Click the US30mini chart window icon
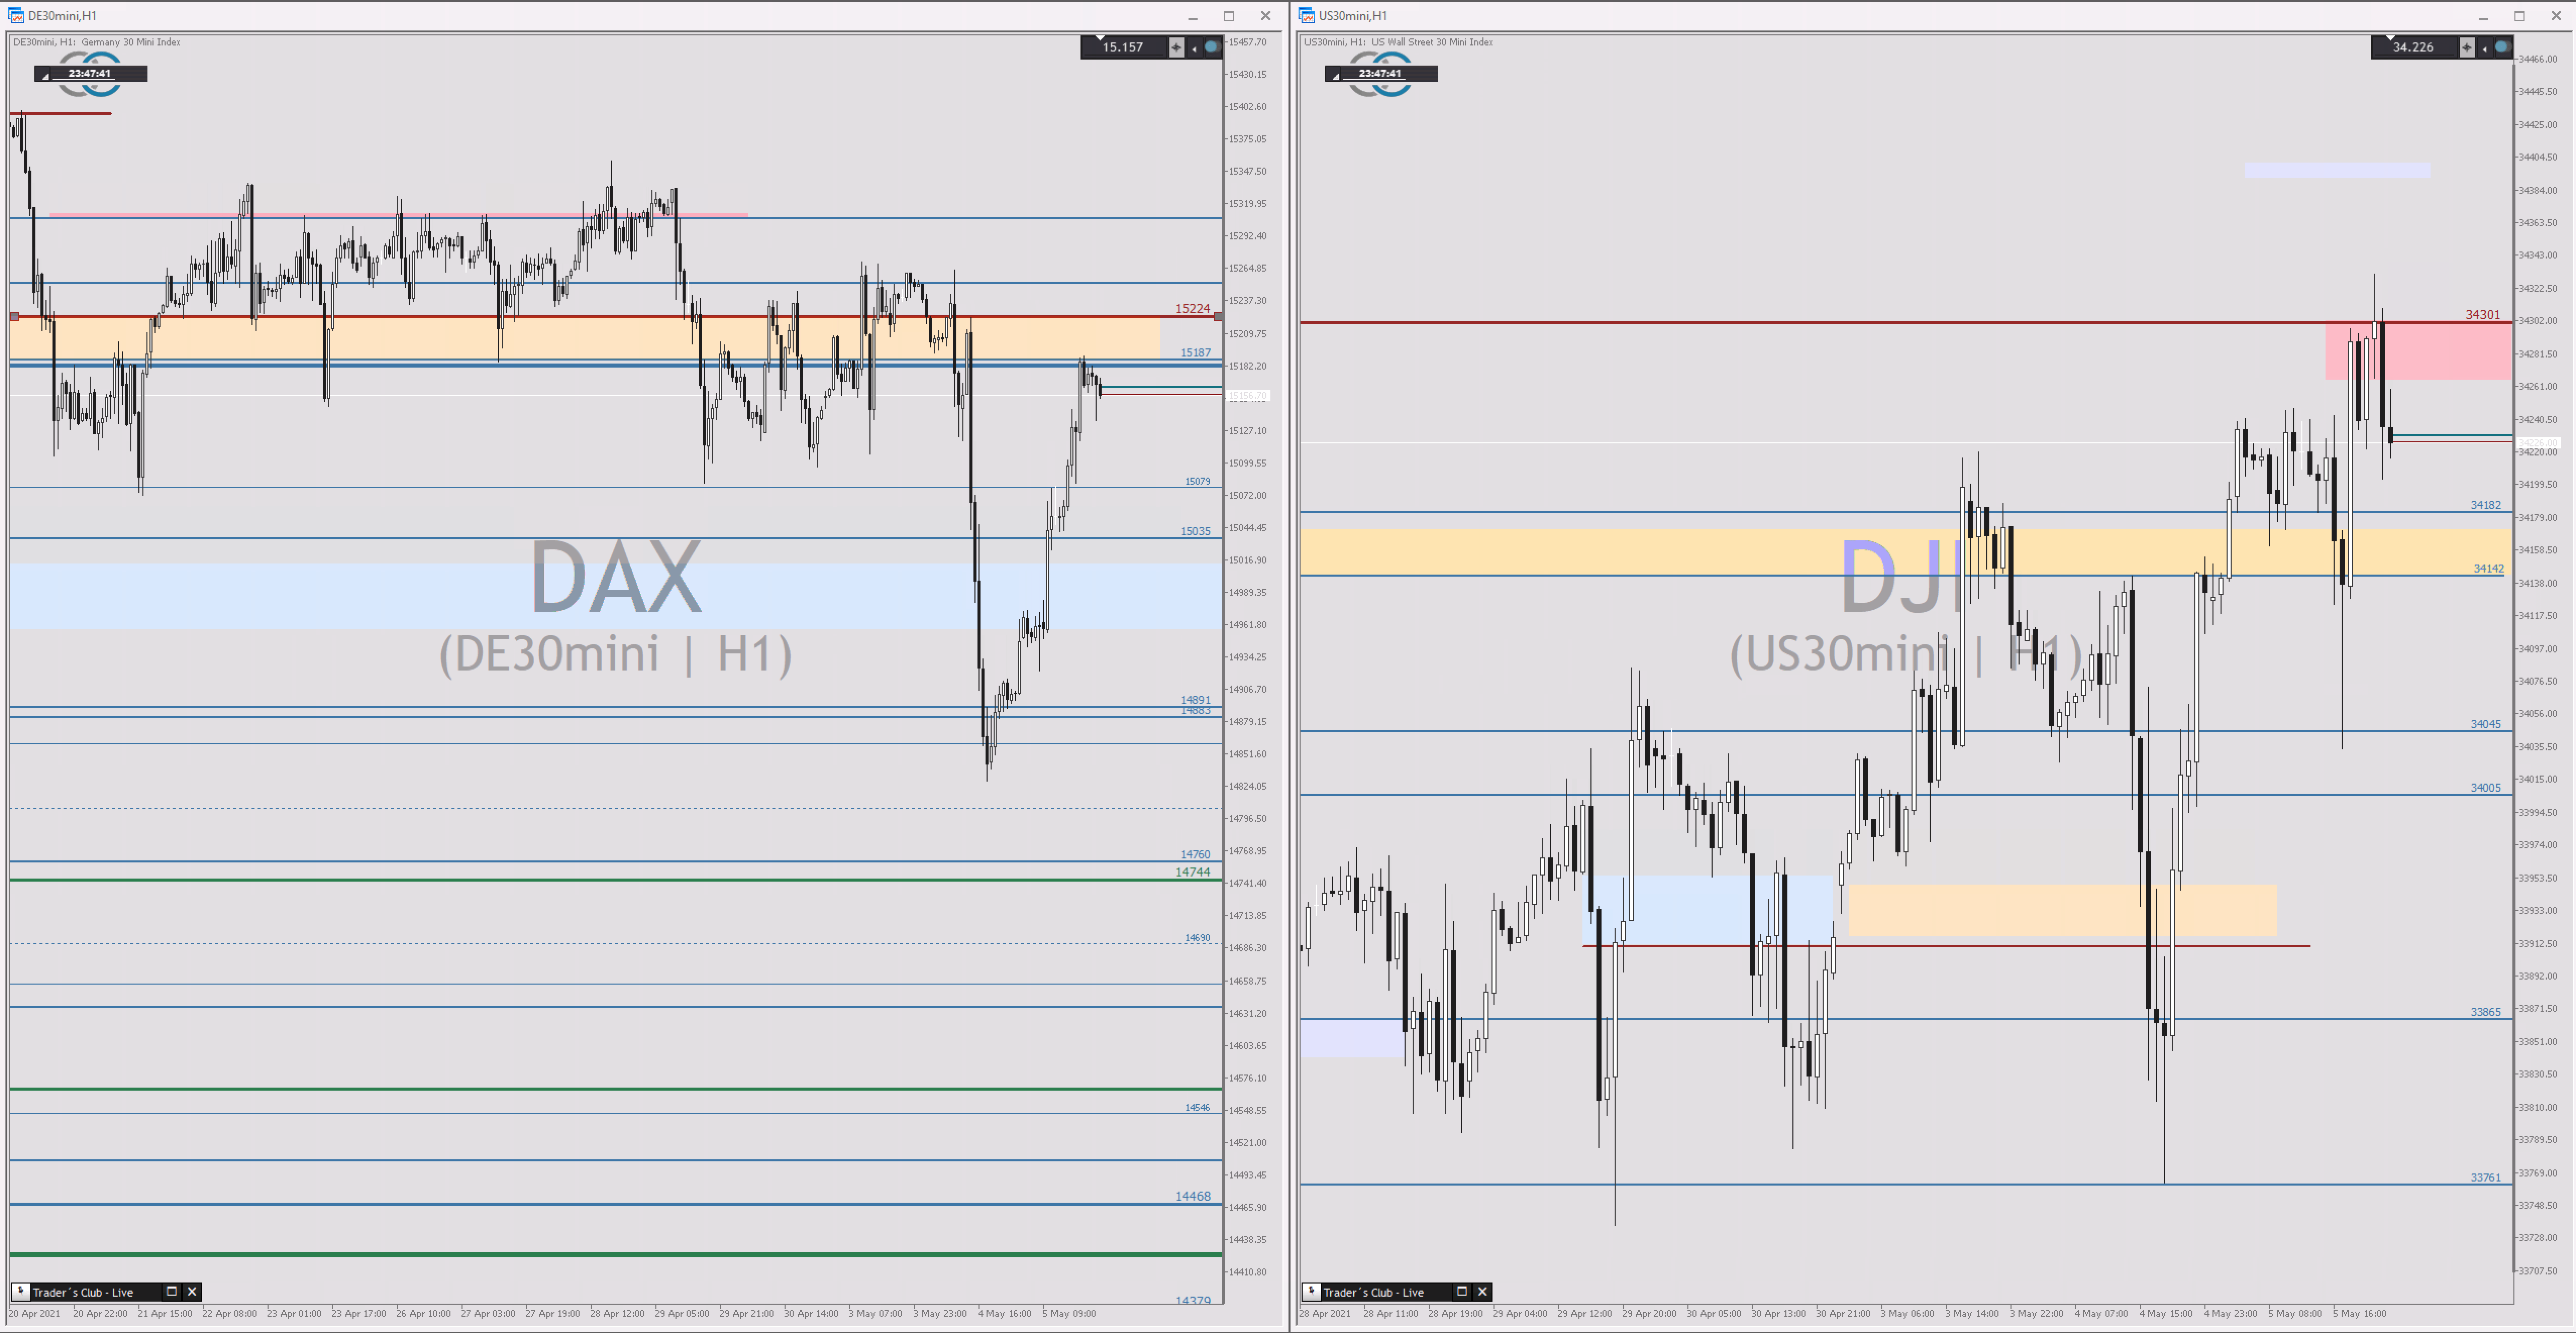 click(1307, 15)
